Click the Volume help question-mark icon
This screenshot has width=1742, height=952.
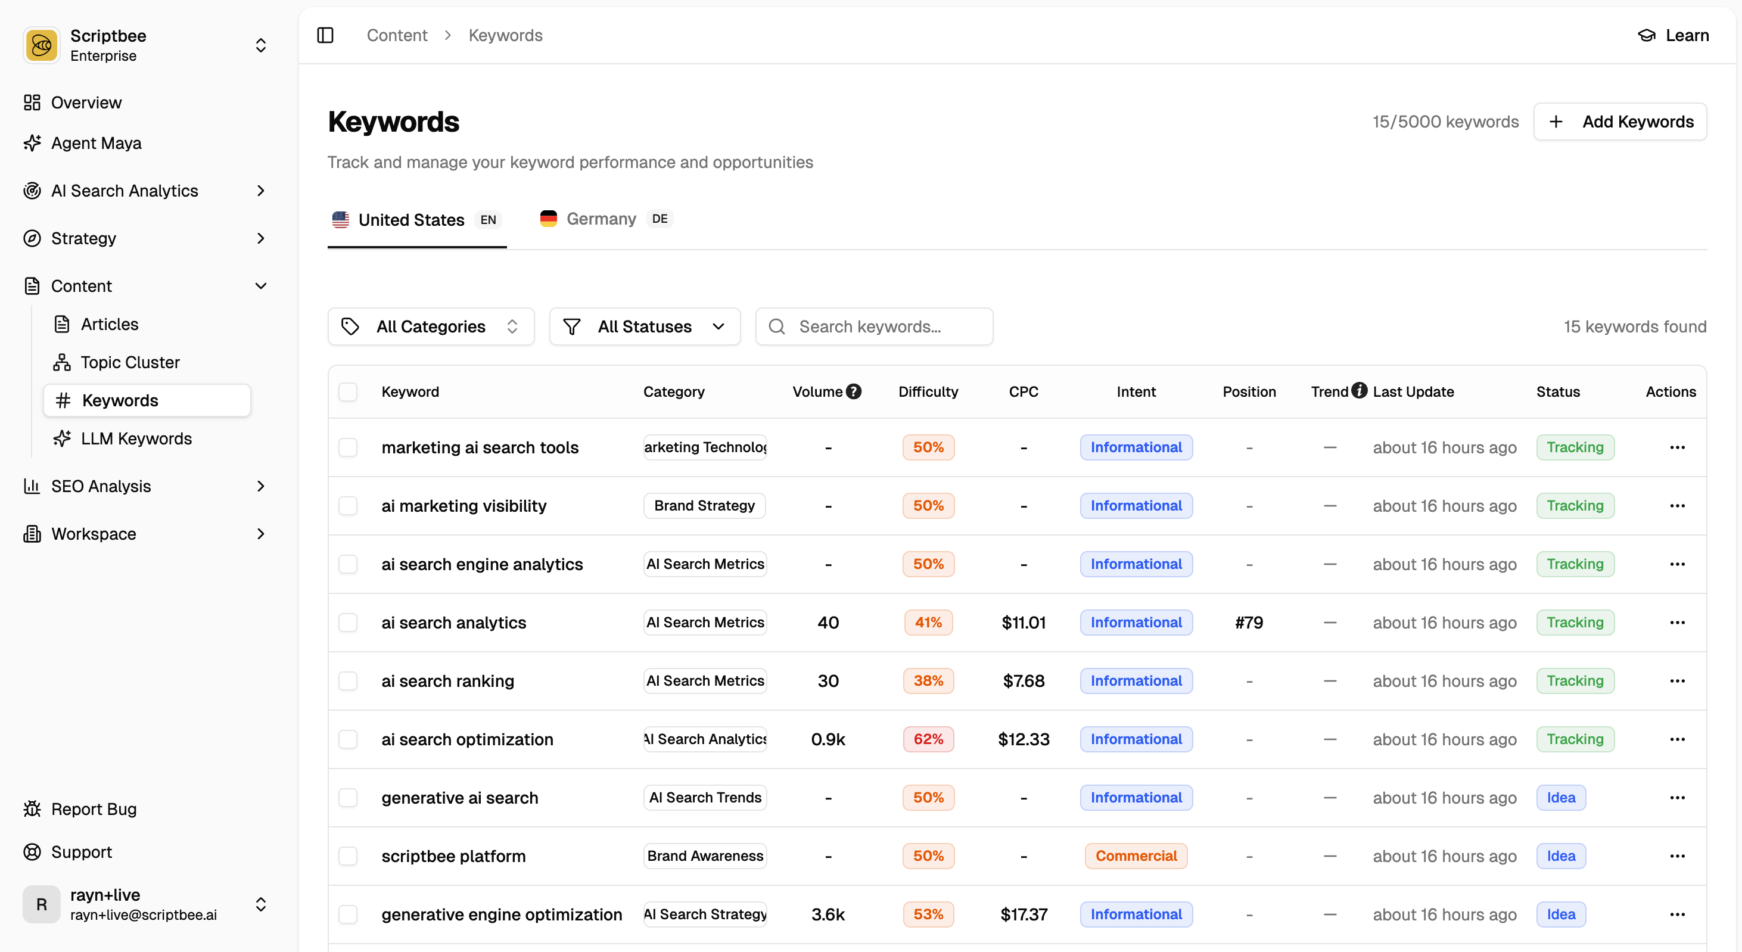click(854, 391)
